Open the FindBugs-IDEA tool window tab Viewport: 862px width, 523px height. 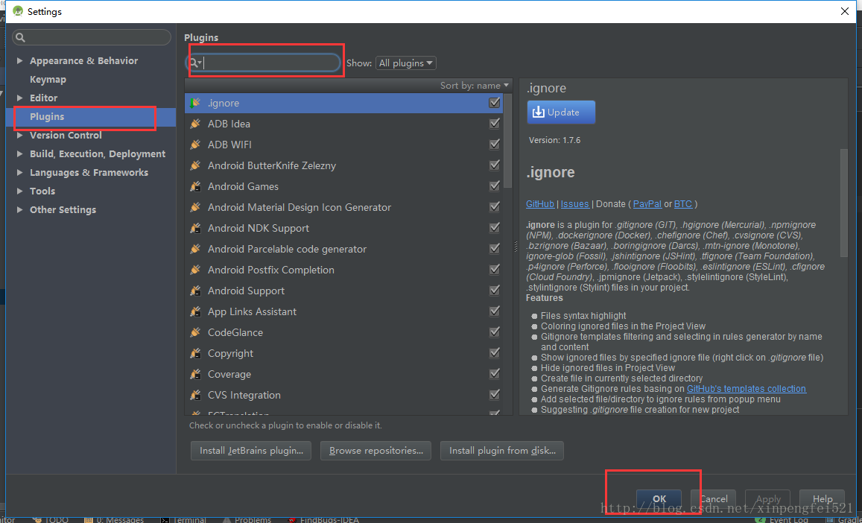point(323,519)
